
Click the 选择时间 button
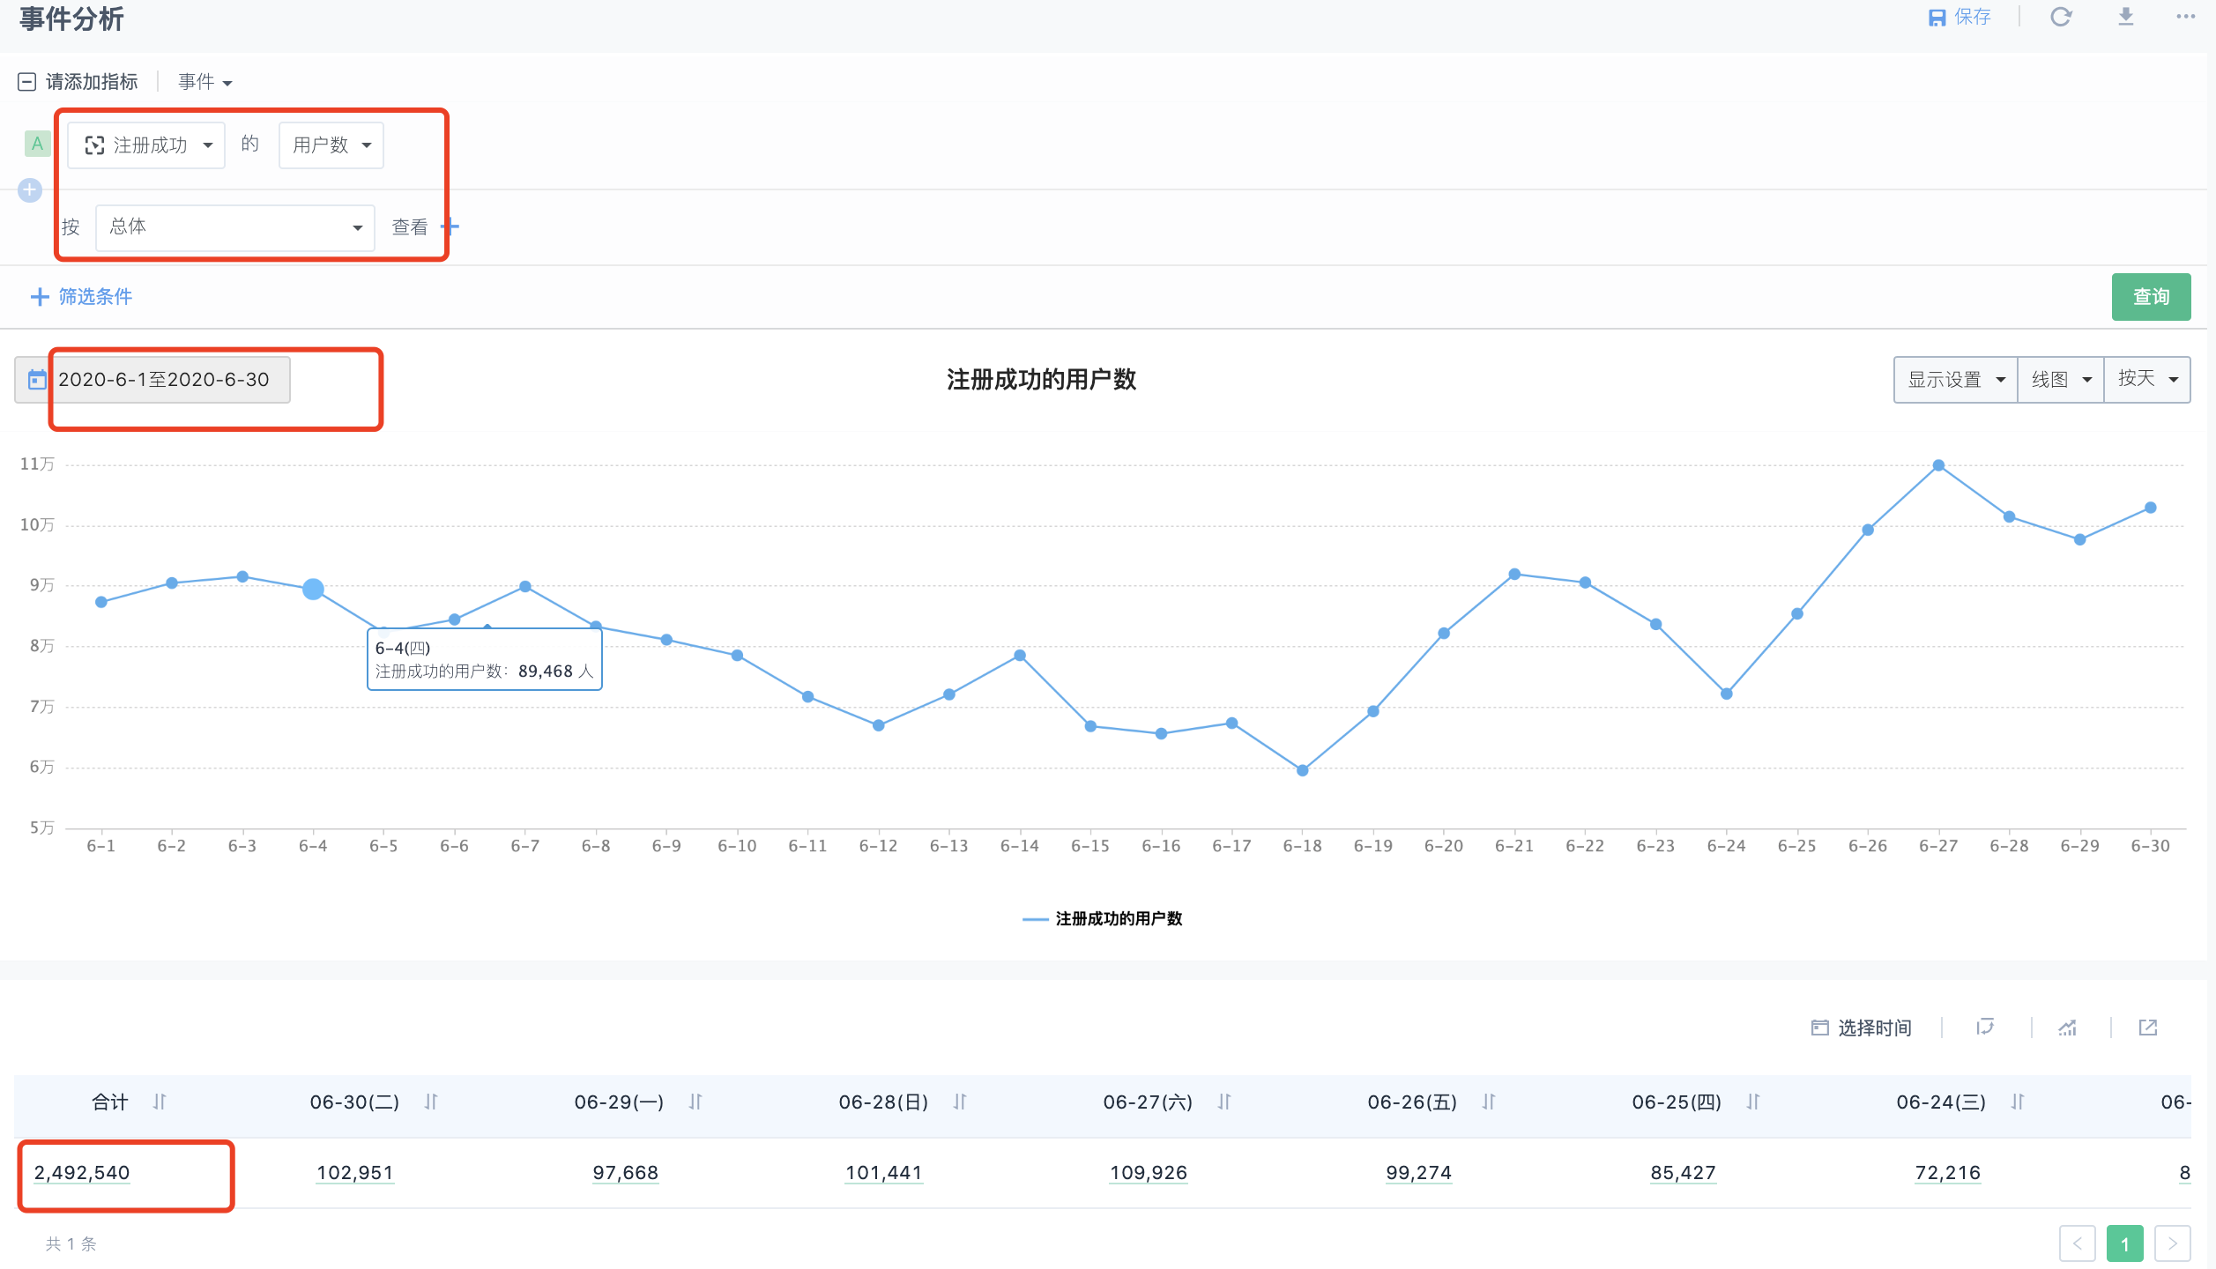pyautogui.click(x=1861, y=1028)
